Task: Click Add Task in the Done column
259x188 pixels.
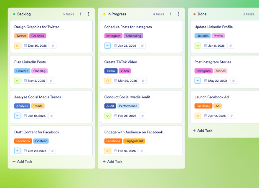Action: click(203, 130)
